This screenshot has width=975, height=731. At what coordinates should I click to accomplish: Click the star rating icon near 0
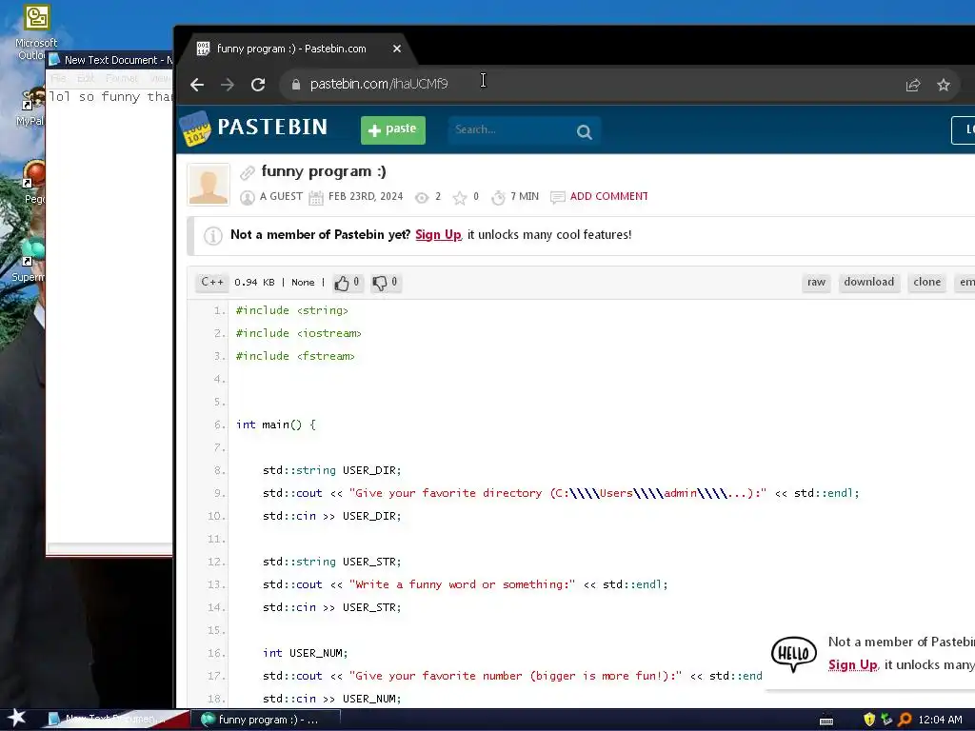click(x=460, y=198)
